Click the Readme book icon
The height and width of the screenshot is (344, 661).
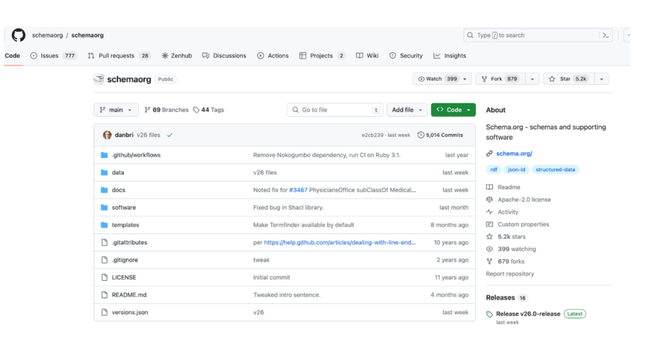(489, 187)
